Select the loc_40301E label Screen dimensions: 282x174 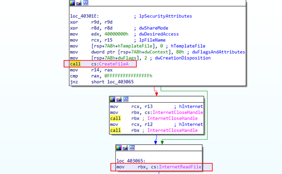(x=84, y=16)
